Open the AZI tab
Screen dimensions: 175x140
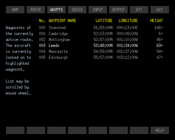(x=160, y=10)
